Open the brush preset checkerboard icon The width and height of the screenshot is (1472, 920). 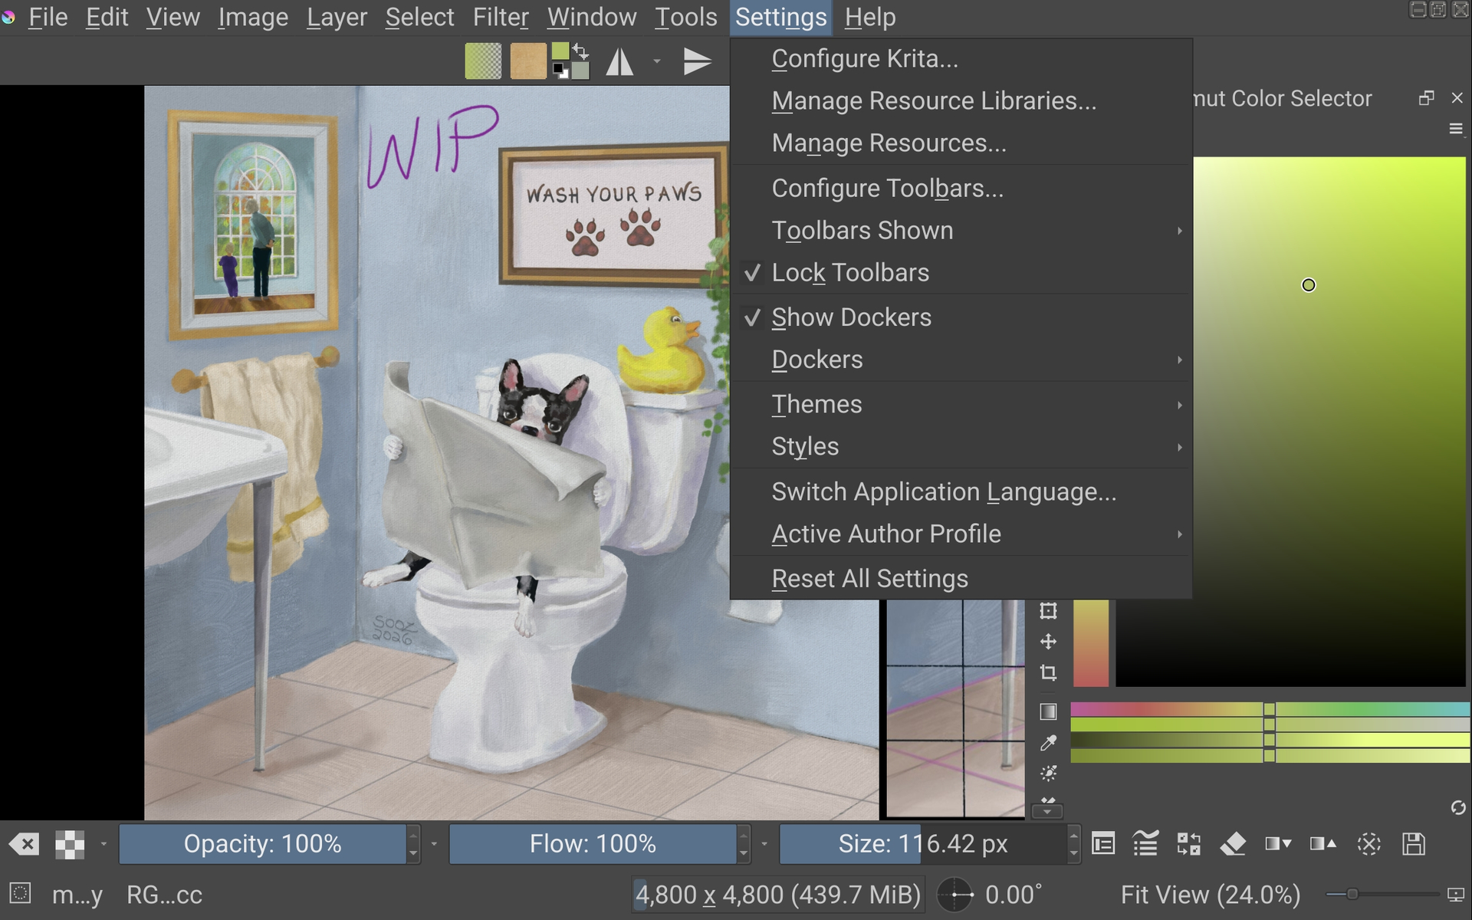(x=70, y=844)
